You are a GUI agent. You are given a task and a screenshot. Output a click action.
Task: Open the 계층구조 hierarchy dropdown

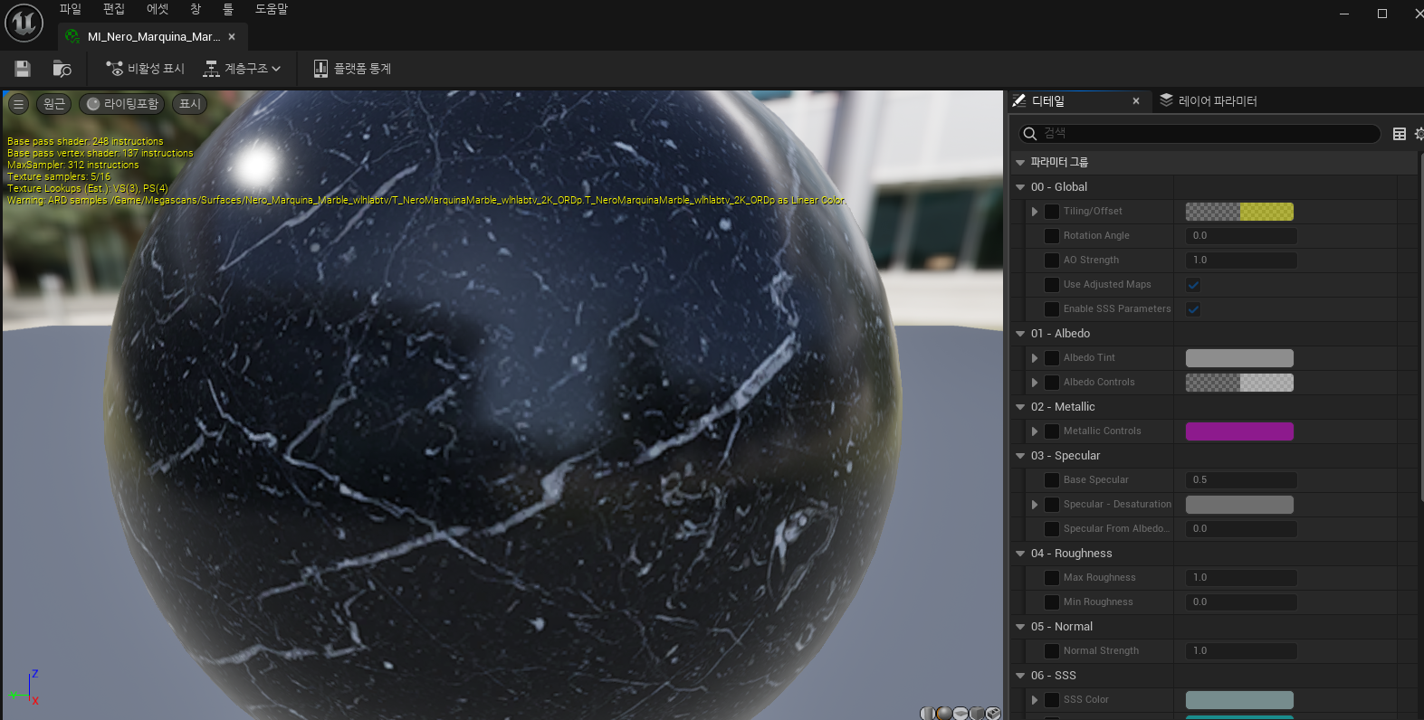(242, 69)
